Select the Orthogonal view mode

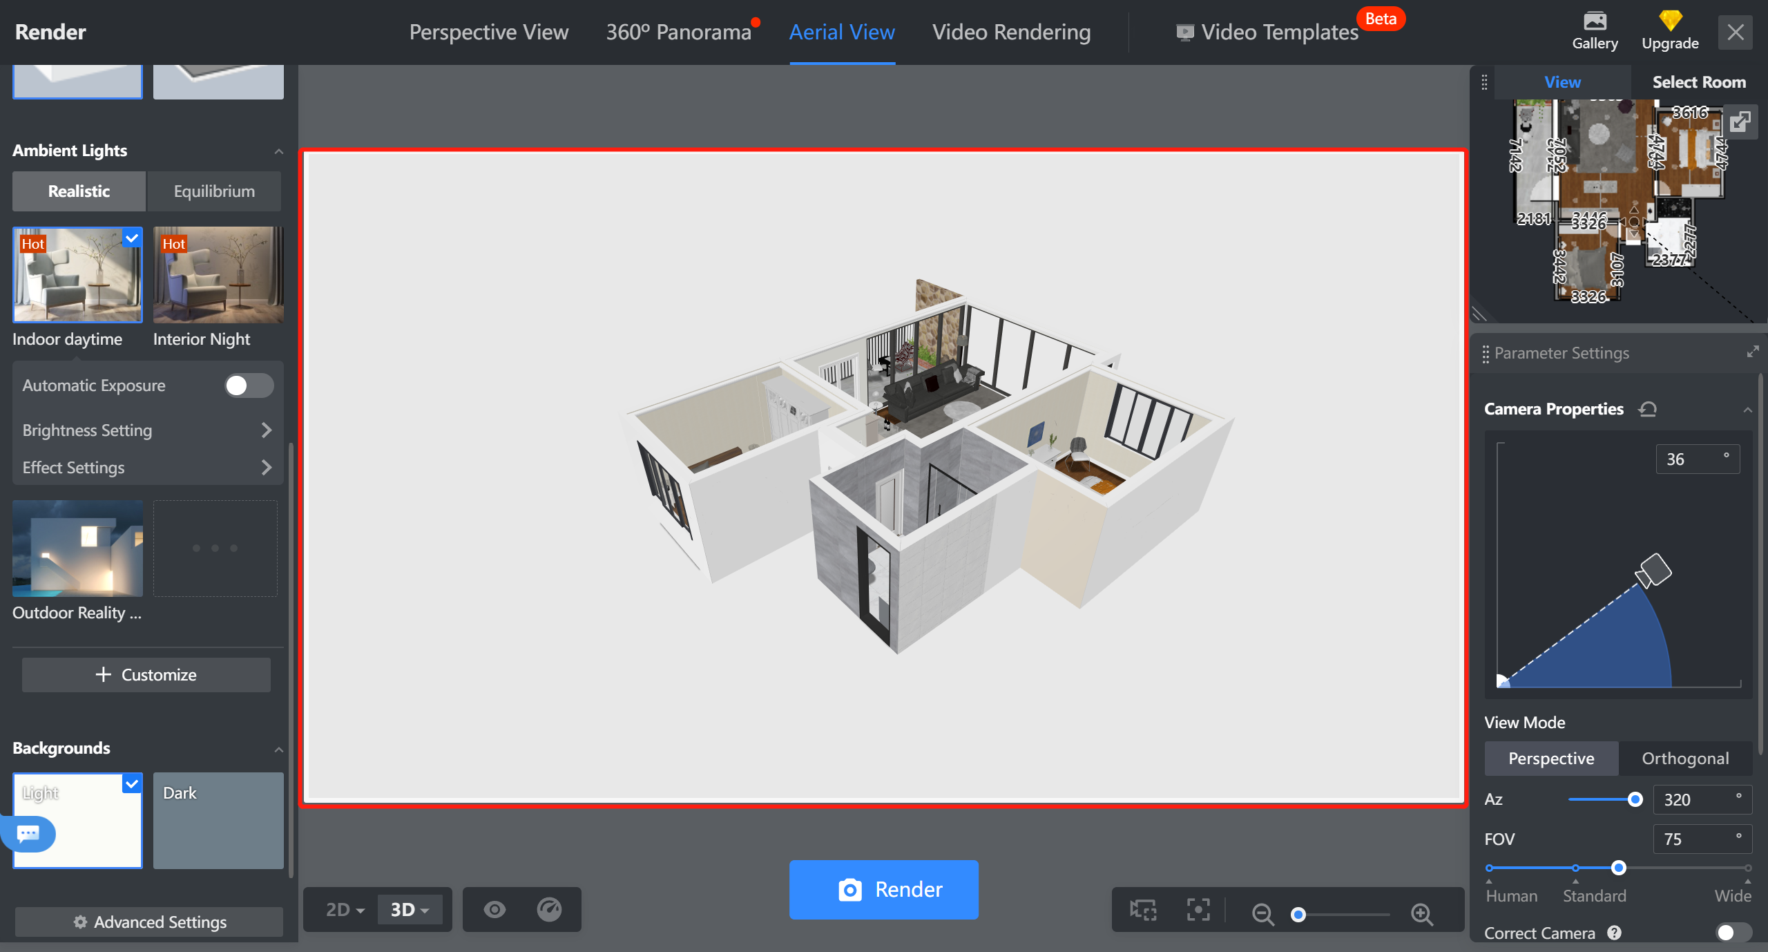pos(1685,759)
